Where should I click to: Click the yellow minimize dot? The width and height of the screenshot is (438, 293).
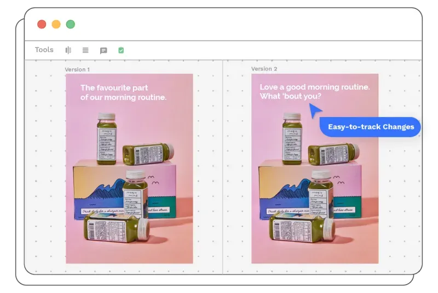[x=56, y=24]
